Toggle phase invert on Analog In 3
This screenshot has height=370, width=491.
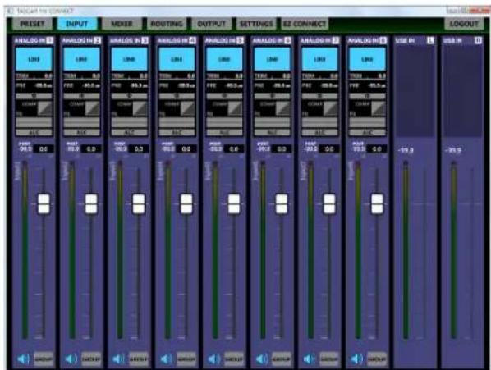click(129, 96)
